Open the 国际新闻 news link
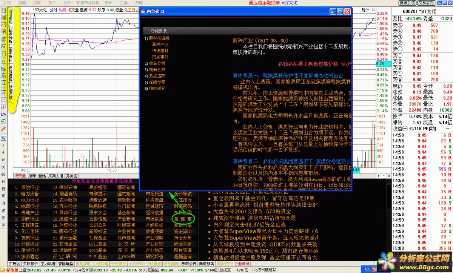The image size is (453, 273). coord(126,187)
